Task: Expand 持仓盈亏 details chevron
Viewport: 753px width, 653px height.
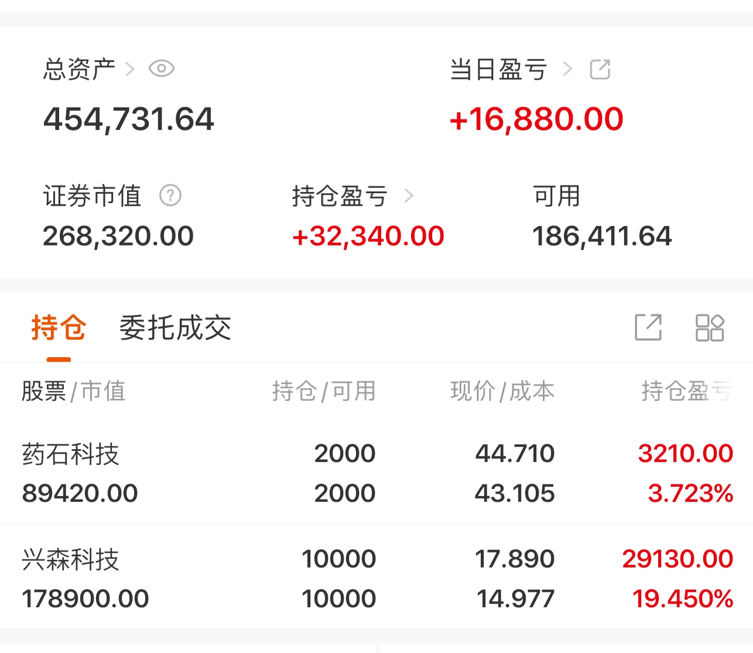Action: click(x=409, y=196)
